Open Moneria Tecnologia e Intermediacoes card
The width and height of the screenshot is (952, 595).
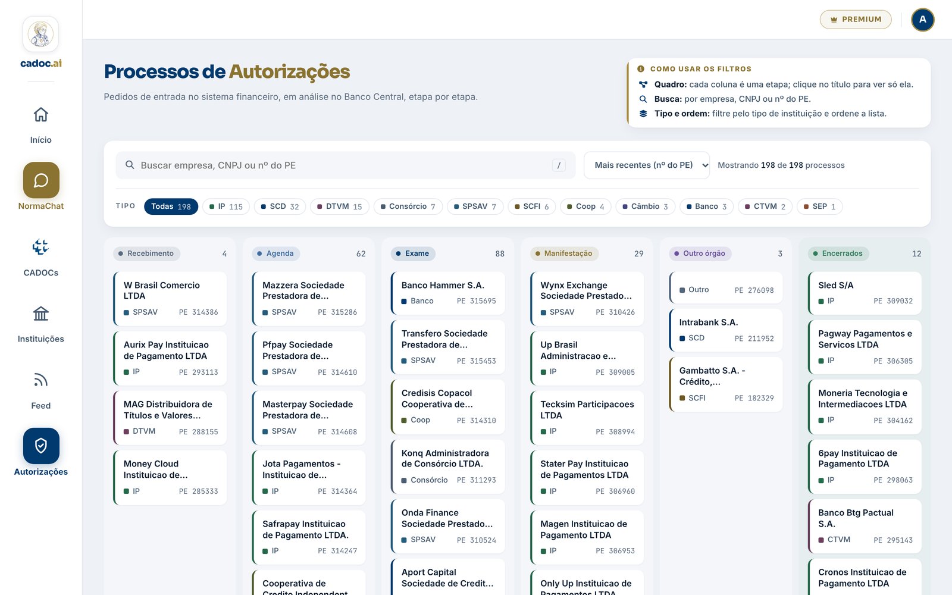pyautogui.click(x=865, y=406)
